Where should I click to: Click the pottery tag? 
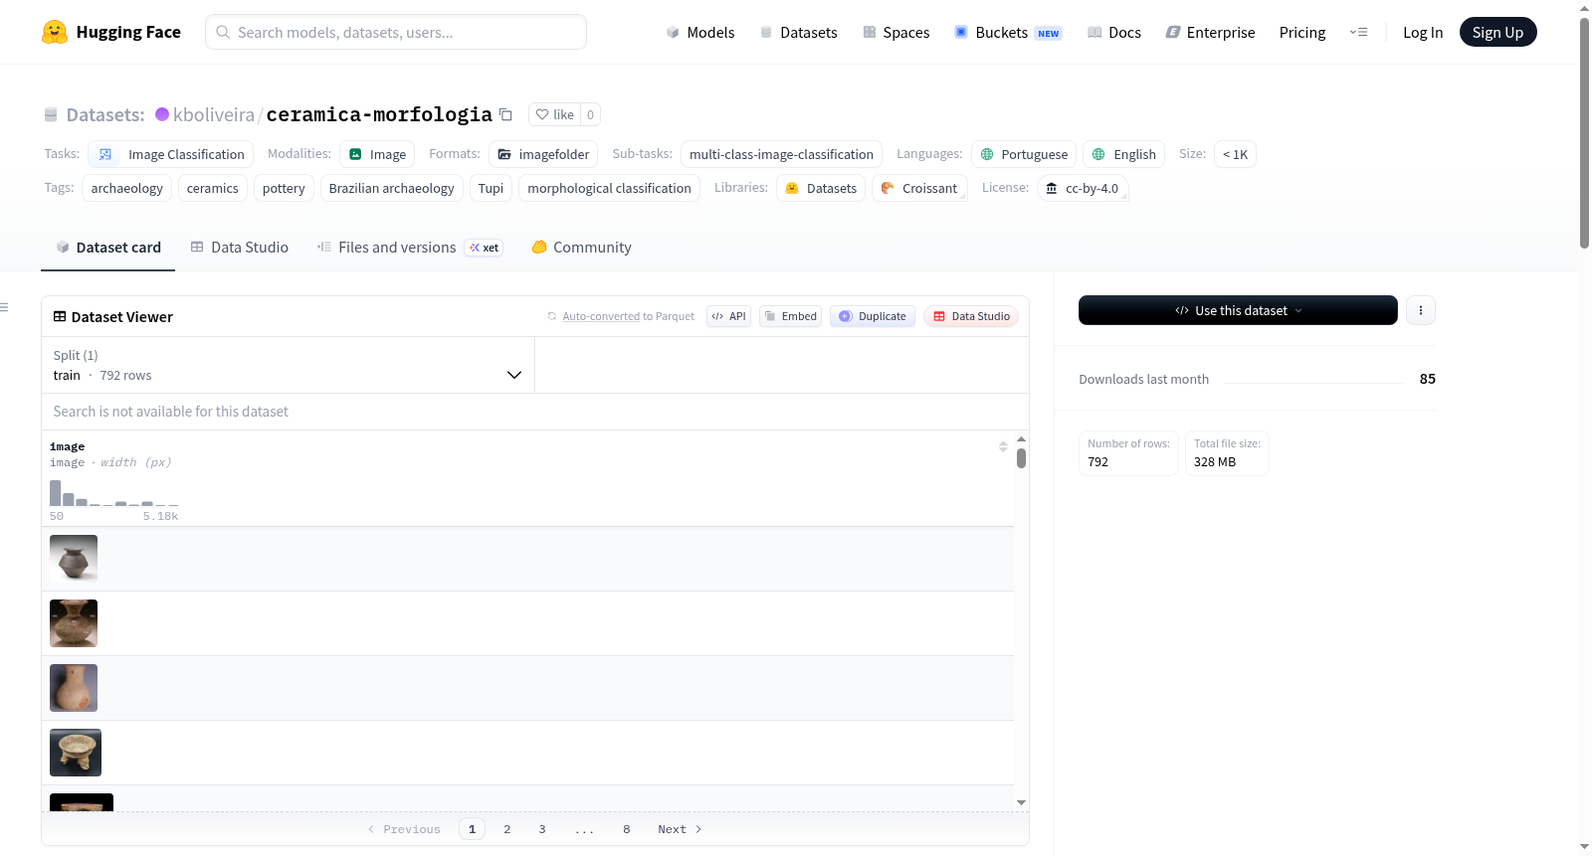(284, 188)
